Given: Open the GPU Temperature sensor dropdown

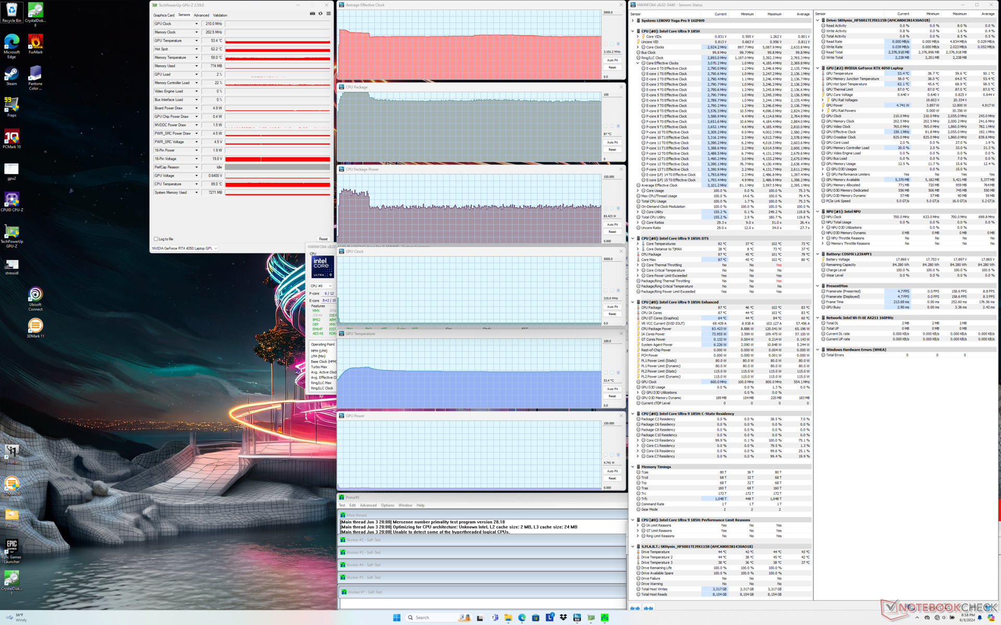Looking at the screenshot, I should tap(197, 41).
